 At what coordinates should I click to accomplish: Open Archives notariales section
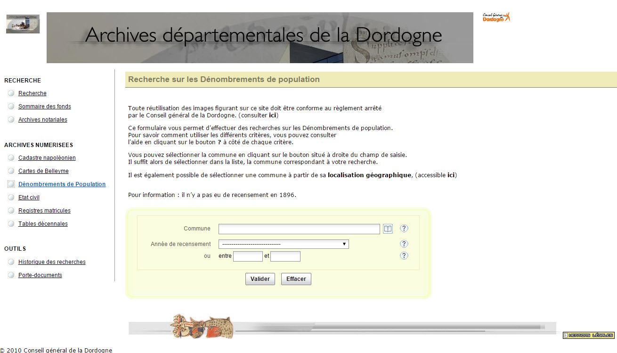pyautogui.click(x=43, y=120)
